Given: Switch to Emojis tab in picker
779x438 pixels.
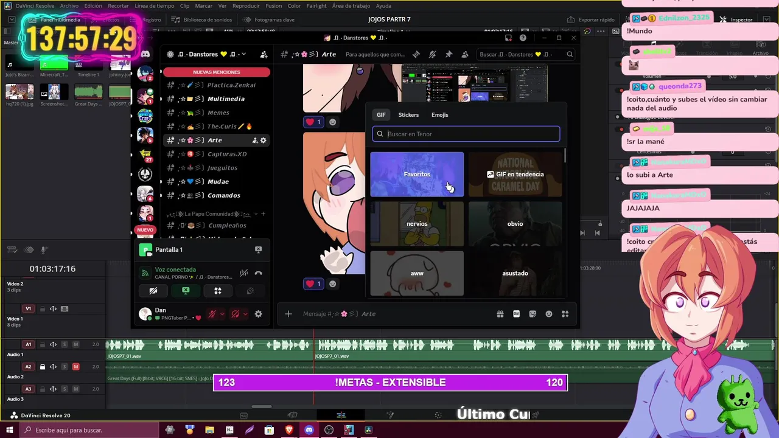Looking at the screenshot, I should pyautogui.click(x=439, y=115).
